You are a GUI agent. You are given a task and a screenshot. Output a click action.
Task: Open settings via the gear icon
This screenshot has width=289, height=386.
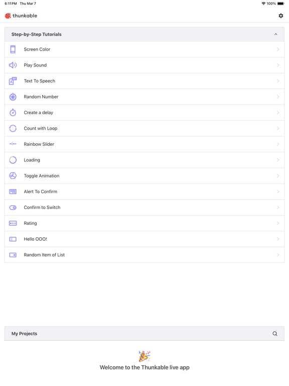coord(280,16)
